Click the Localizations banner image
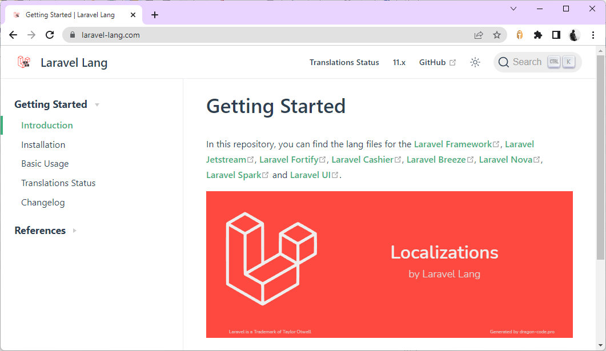The width and height of the screenshot is (606, 351). tap(389, 264)
